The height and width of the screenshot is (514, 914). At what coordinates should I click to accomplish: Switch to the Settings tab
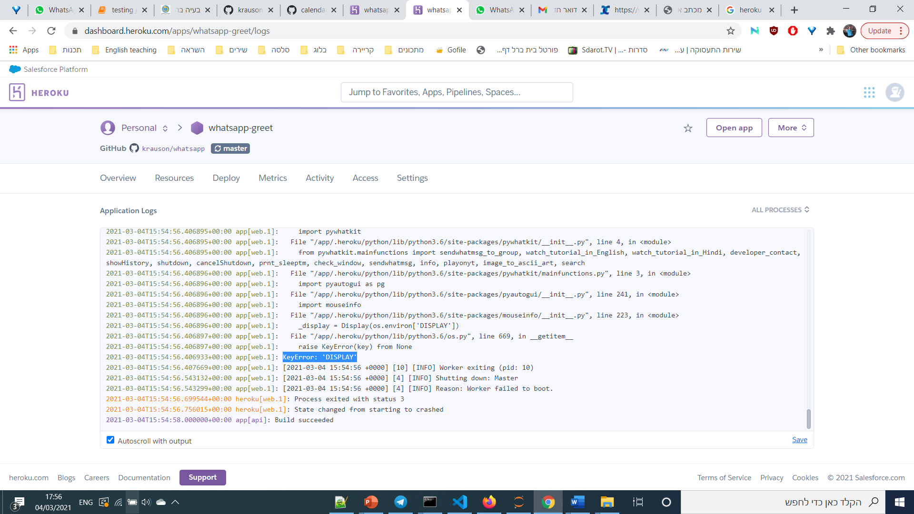(x=412, y=178)
